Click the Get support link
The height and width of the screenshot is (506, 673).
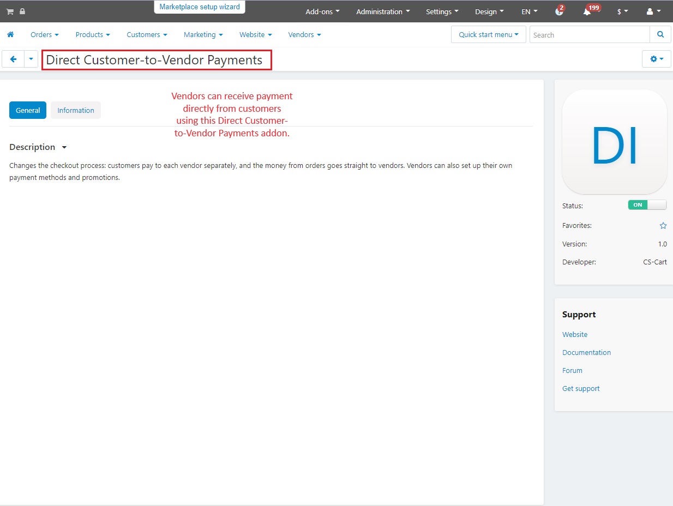[x=581, y=388]
